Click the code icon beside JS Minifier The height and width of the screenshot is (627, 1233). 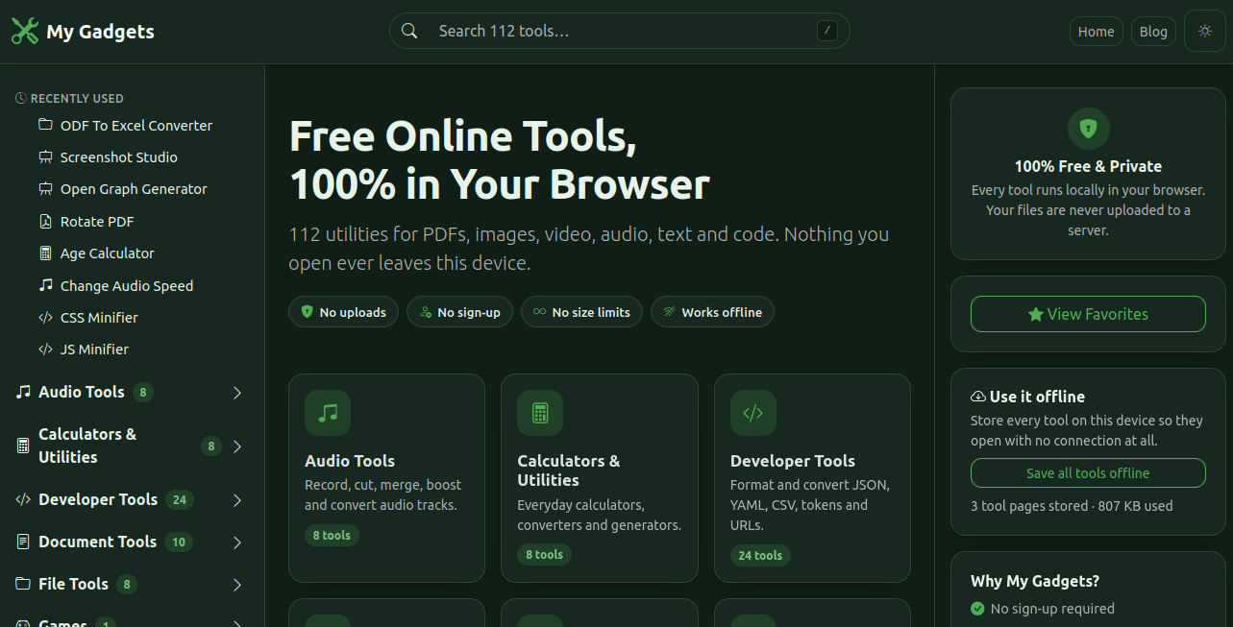[x=45, y=349]
